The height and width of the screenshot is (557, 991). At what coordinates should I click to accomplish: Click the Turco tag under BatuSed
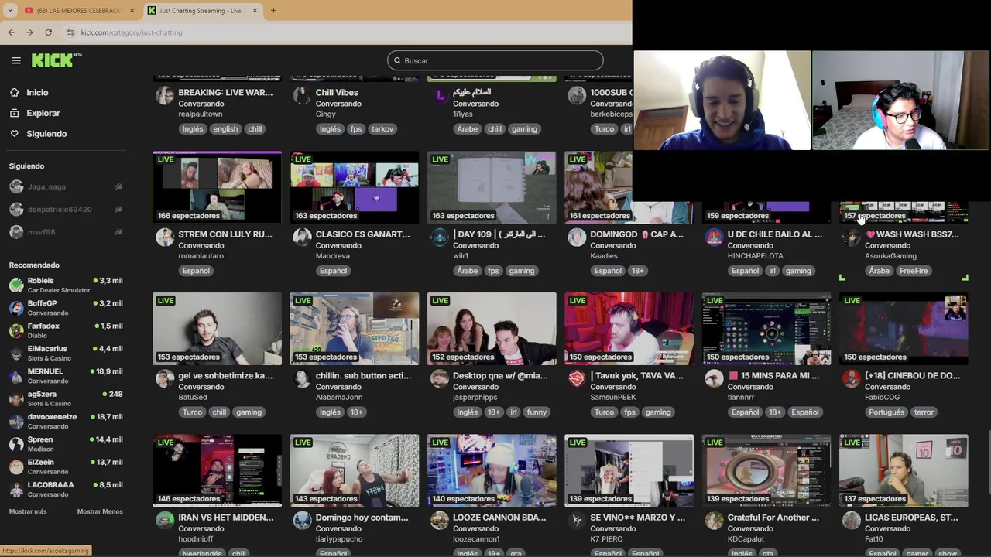tap(192, 412)
